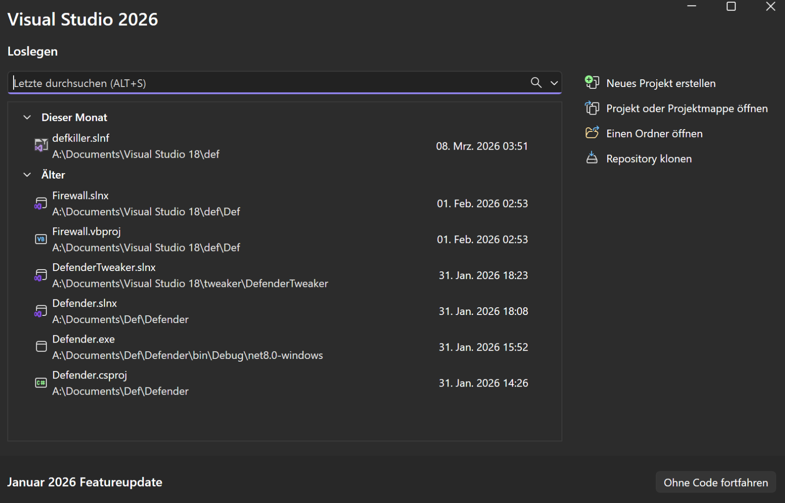Open recent item Defender.csproj
Viewport: 785px width, 503px height.
[285, 383]
